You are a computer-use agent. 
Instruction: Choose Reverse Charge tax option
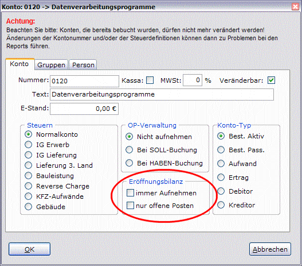point(28,186)
